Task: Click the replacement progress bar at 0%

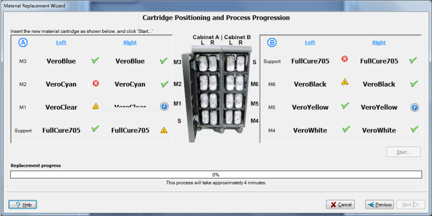Action: pyautogui.click(x=216, y=175)
